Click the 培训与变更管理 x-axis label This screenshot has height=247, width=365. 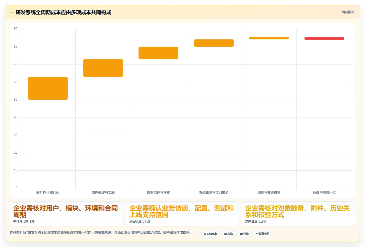(269, 193)
